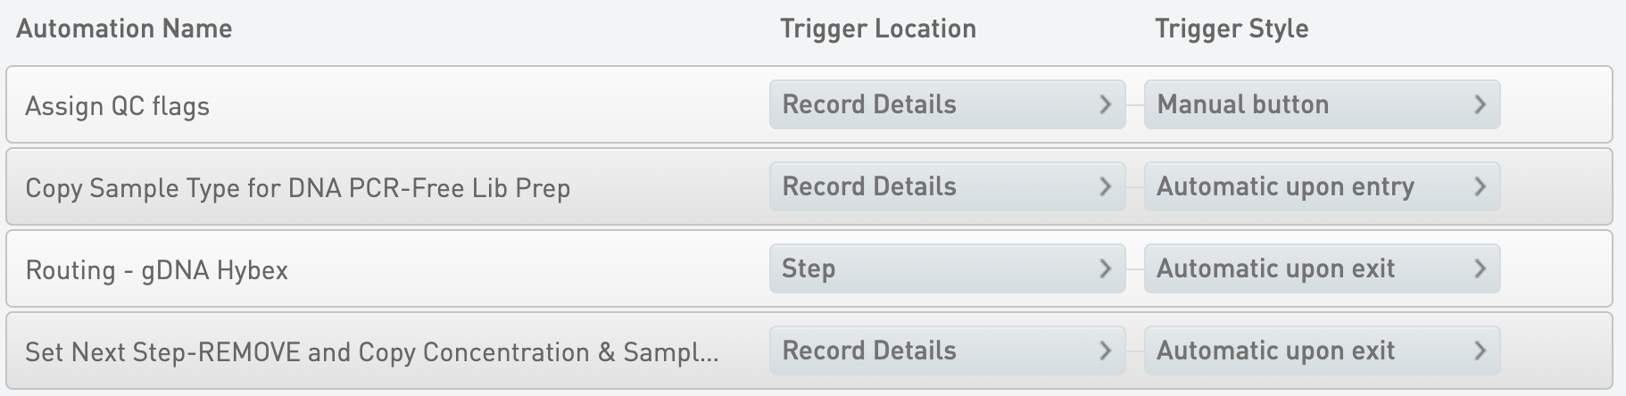Select the Assign QC flags automation name
This screenshot has width=1626, height=396.
coord(118,106)
